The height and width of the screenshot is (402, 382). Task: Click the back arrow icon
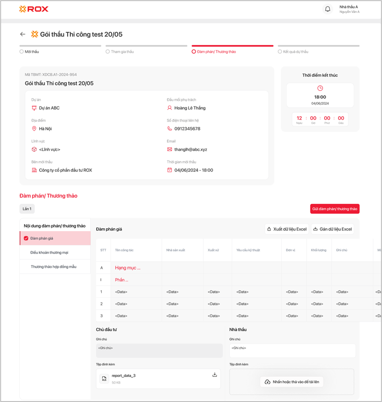click(23, 34)
